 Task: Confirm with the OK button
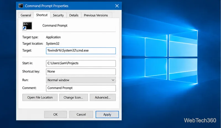click(56, 115)
